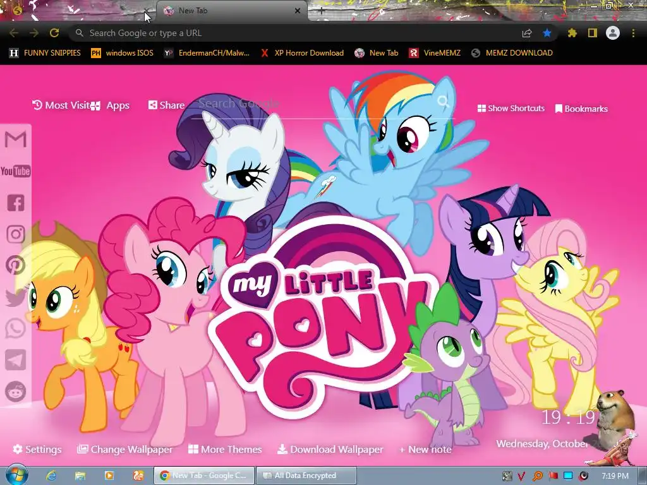Image resolution: width=647 pixels, height=485 pixels.
Task: Open More Themes
Action: pyautogui.click(x=225, y=449)
